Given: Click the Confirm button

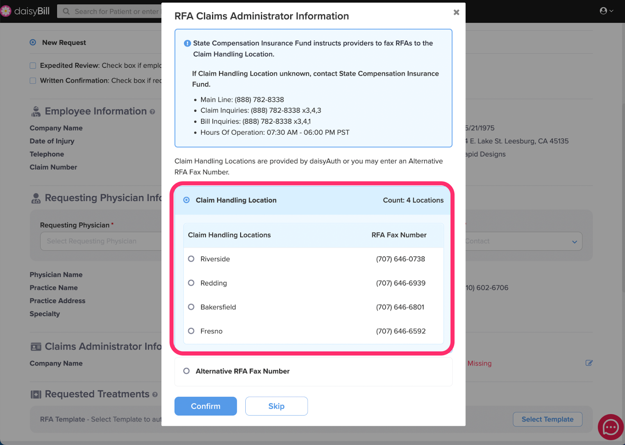Looking at the screenshot, I should coord(205,406).
